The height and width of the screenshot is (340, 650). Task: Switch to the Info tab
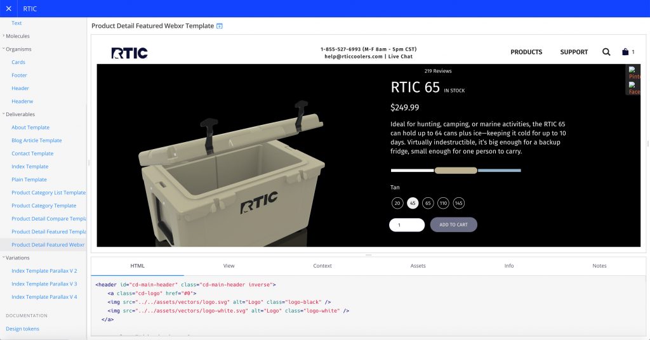coord(509,266)
